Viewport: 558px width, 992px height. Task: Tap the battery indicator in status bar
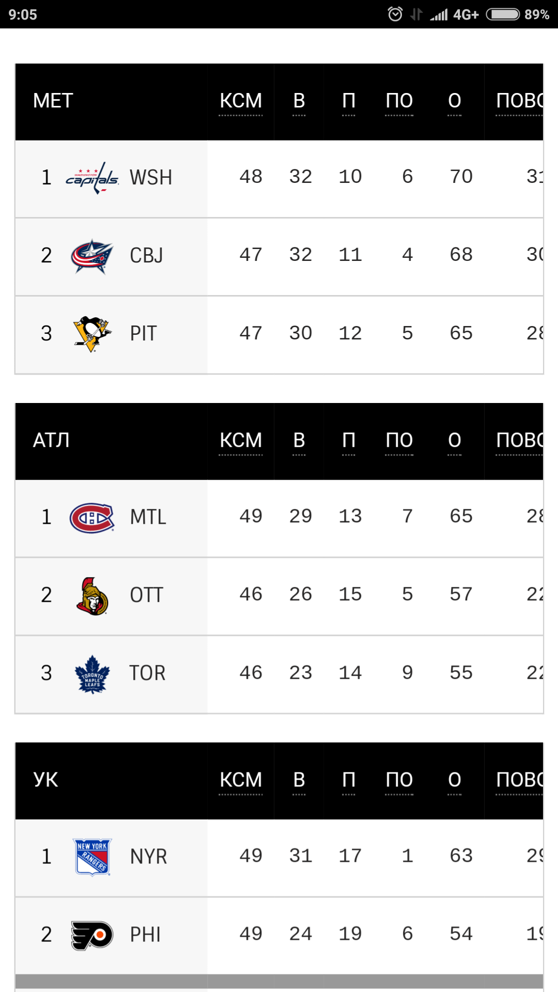(x=503, y=14)
